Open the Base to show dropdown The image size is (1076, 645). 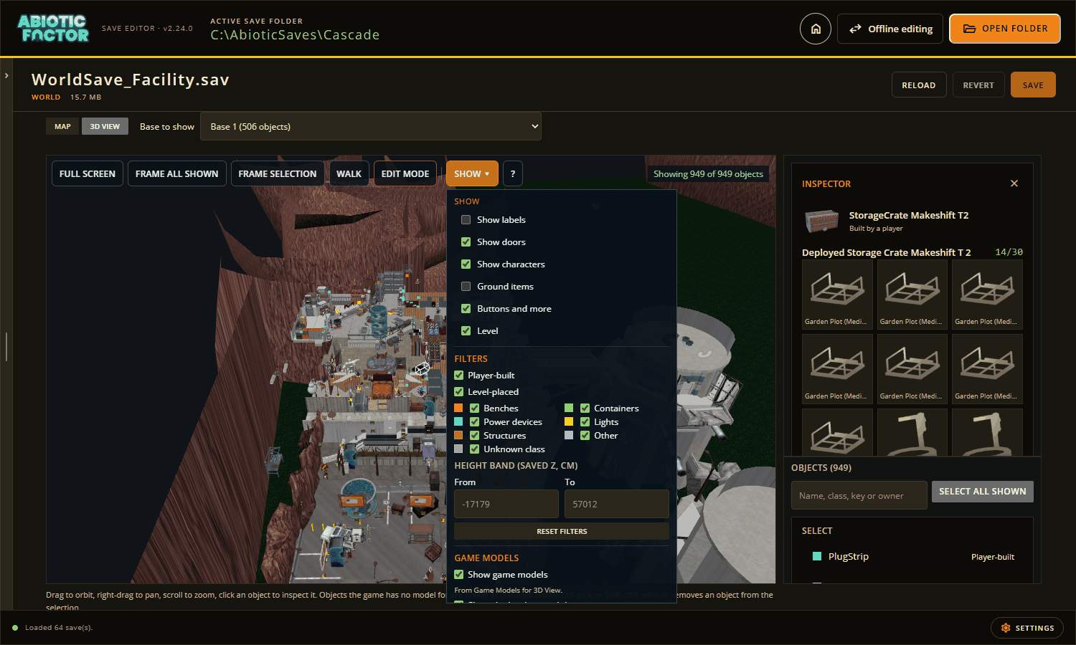click(371, 126)
